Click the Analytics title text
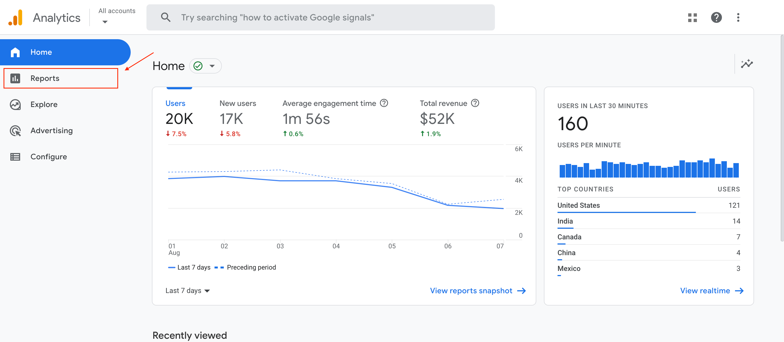 click(57, 18)
